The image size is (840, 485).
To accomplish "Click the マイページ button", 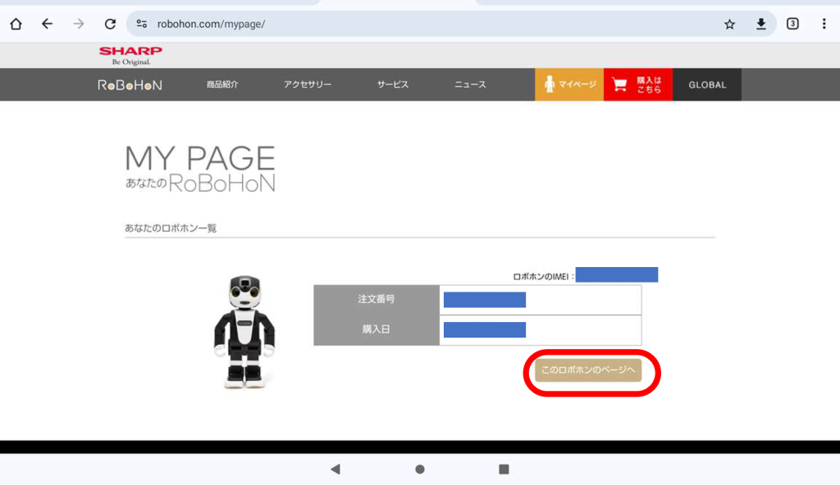I will tap(569, 84).
